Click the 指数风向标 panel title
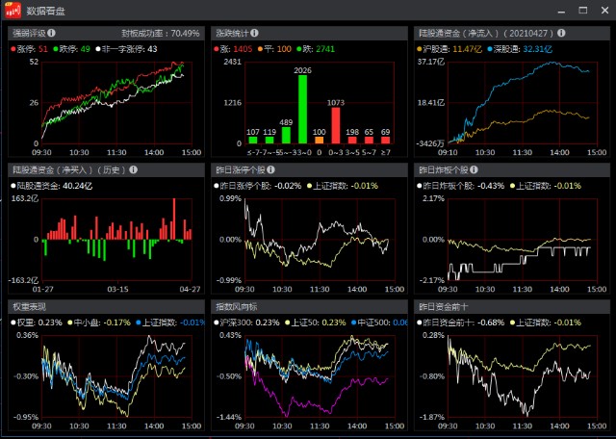The height and width of the screenshot is (439, 616). pyautogui.click(x=236, y=306)
